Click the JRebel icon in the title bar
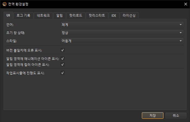The image size is (190, 122). (x=5, y=4)
